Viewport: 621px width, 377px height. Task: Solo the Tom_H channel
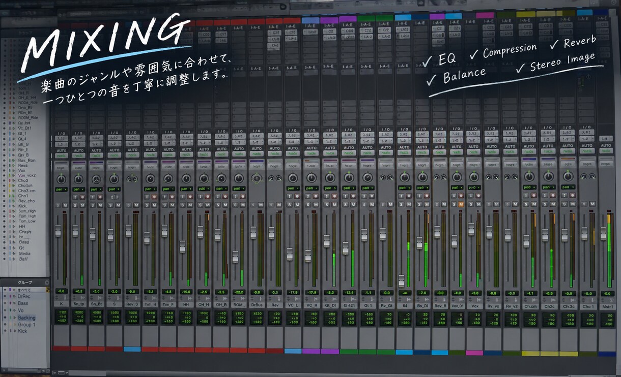tap(147, 205)
